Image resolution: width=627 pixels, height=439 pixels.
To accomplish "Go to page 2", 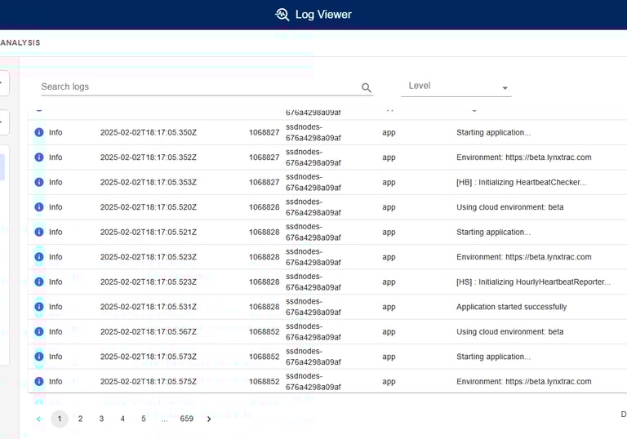I will click(x=80, y=419).
